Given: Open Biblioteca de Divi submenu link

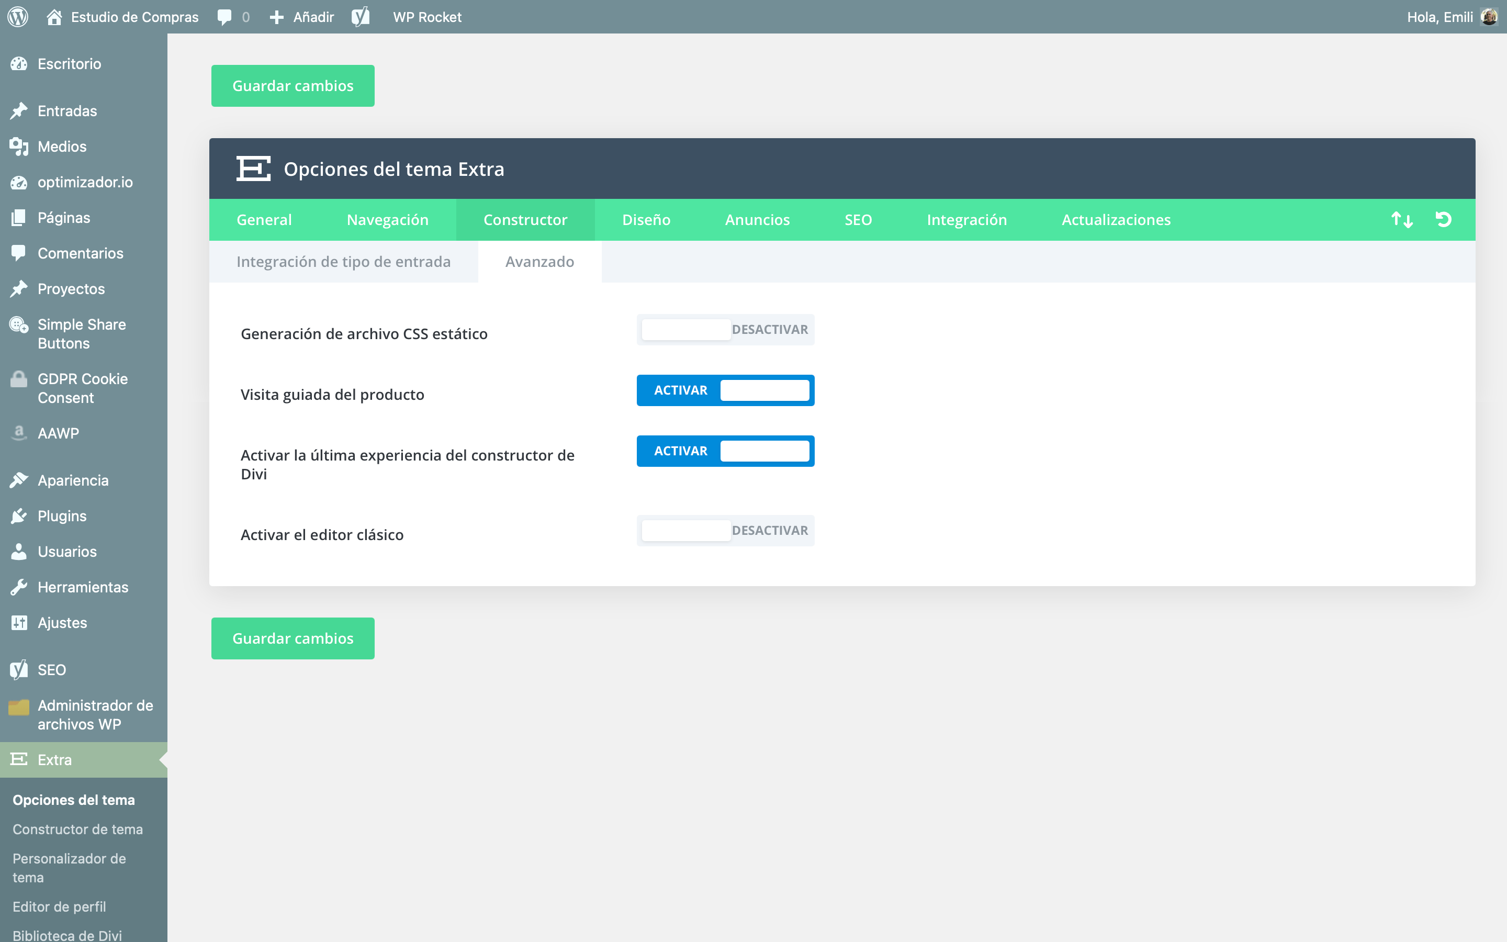Looking at the screenshot, I should pos(68,935).
